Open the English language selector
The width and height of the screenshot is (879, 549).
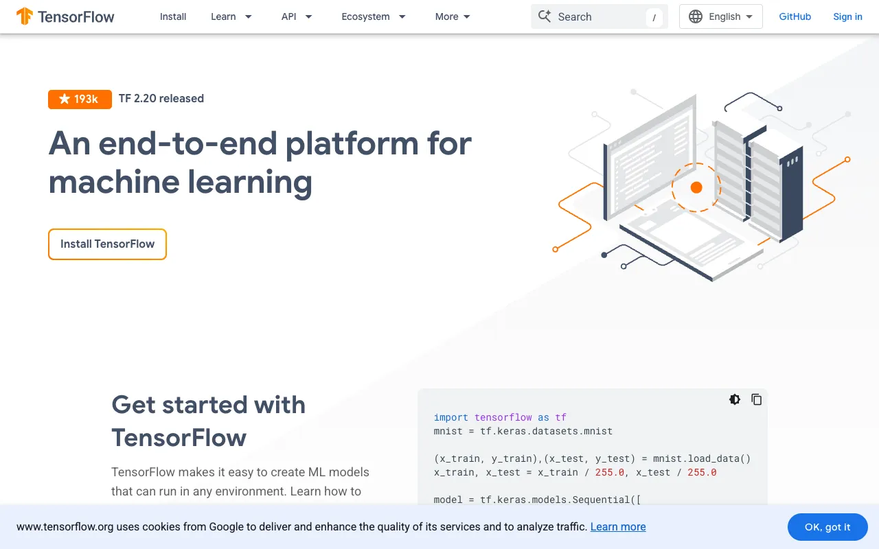pos(720,16)
